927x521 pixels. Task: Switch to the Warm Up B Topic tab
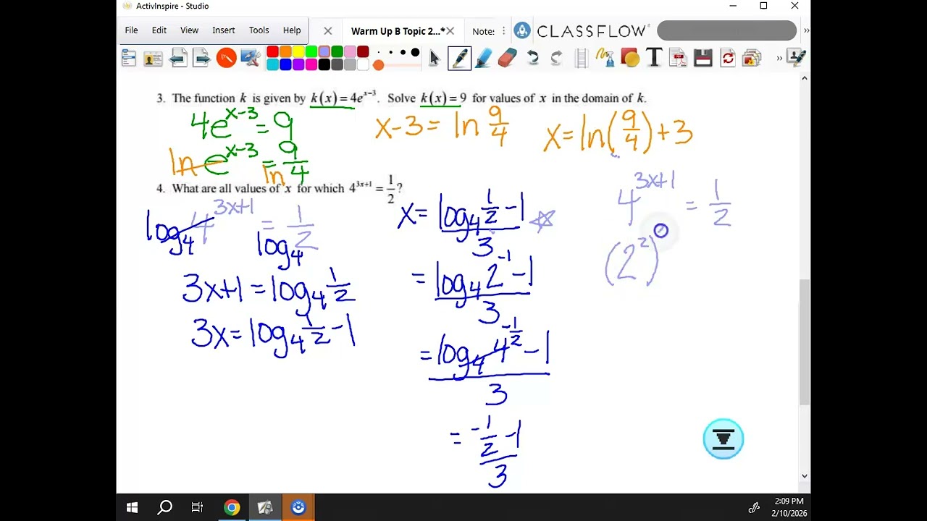click(396, 31)
